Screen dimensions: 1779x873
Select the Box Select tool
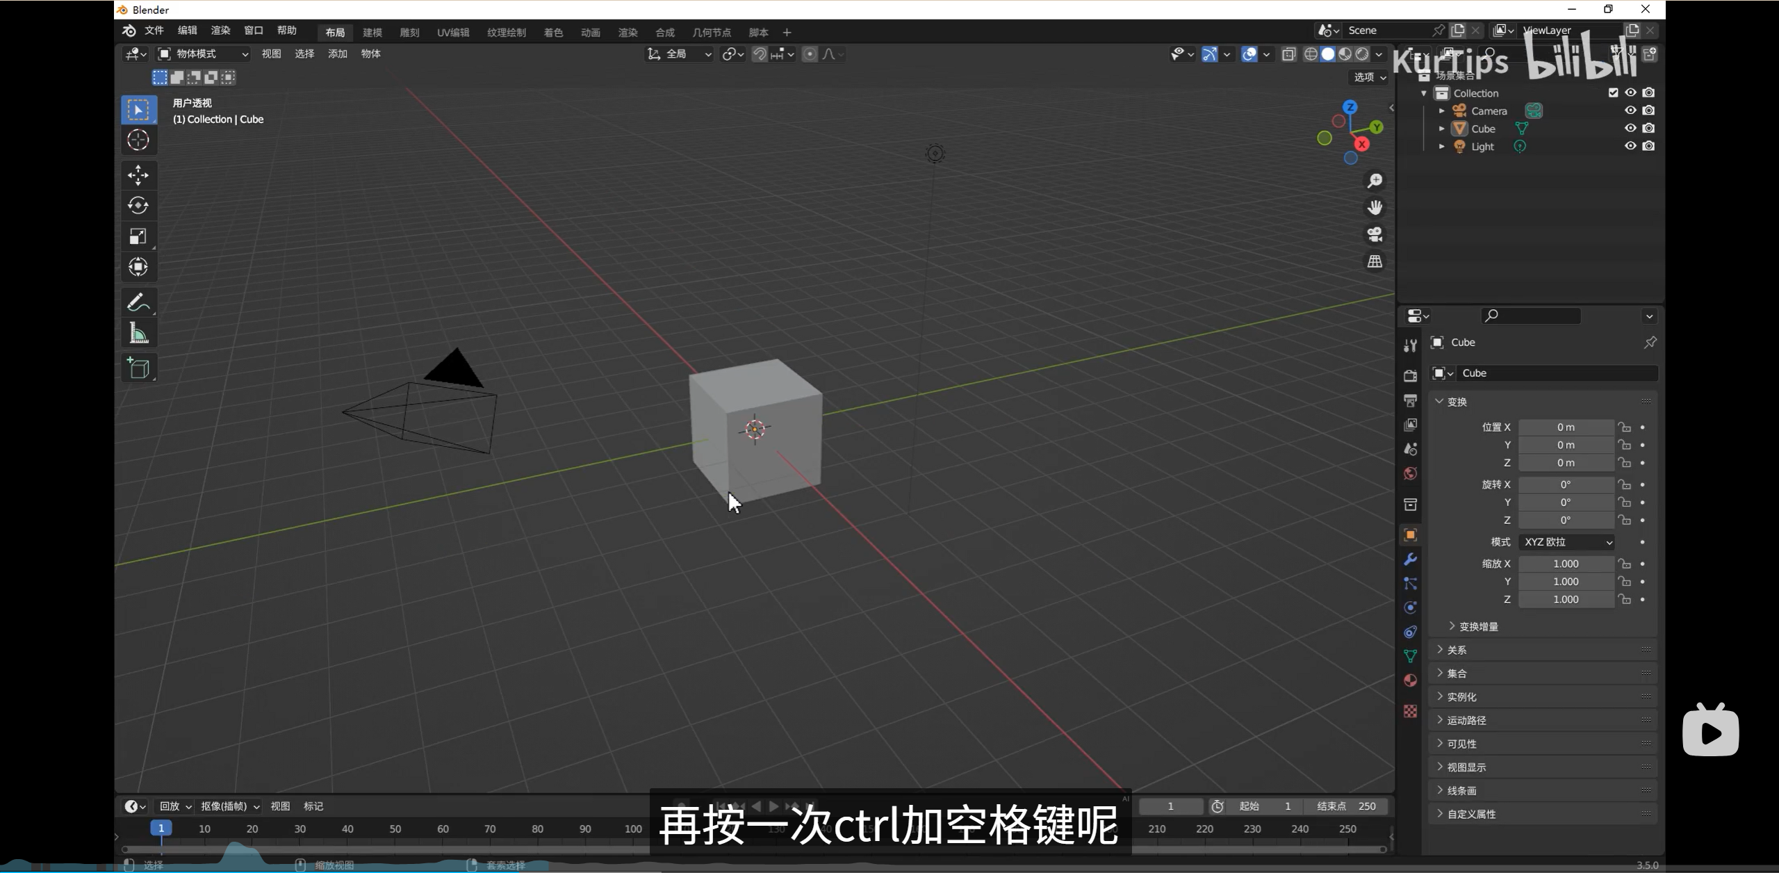pos(138,110)
